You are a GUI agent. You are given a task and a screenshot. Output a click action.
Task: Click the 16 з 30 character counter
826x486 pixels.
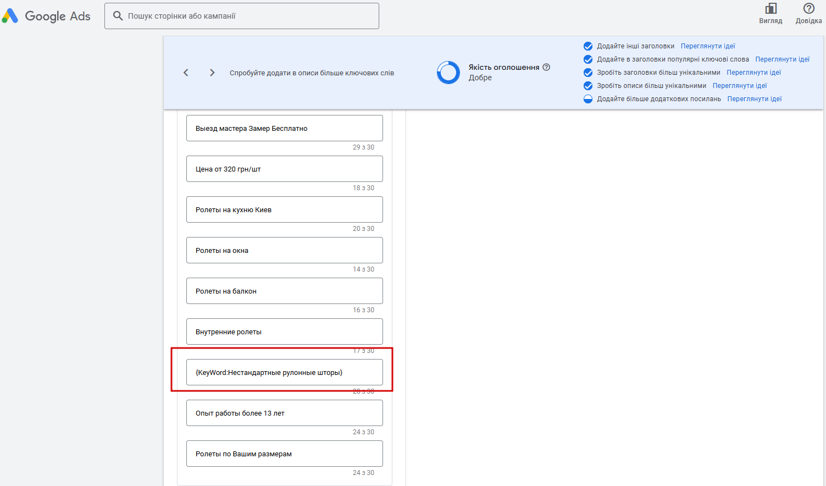pyautogui.click(x=363, y=310)
